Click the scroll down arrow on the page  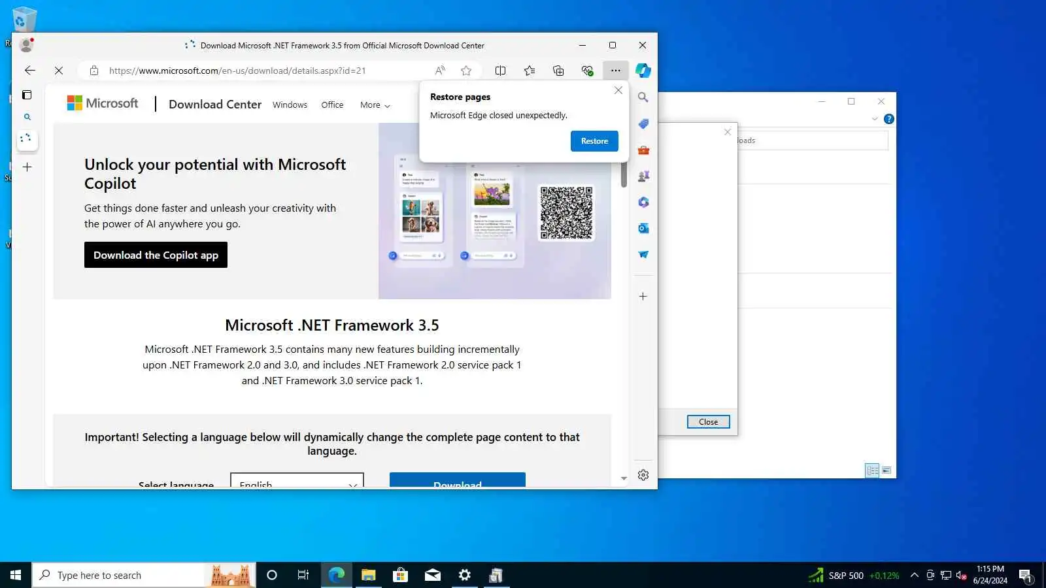point(624,478)
